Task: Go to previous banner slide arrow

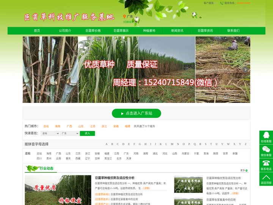Action: (28, 70)
